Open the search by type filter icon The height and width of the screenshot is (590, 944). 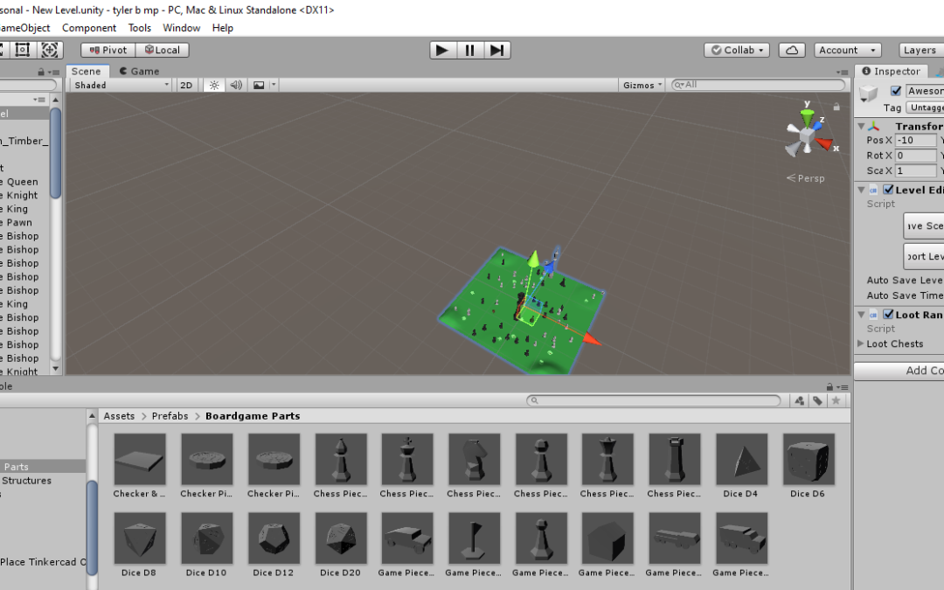tap(800, 401)
